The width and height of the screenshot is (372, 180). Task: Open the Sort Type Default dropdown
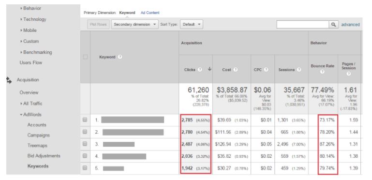point(192,24)
